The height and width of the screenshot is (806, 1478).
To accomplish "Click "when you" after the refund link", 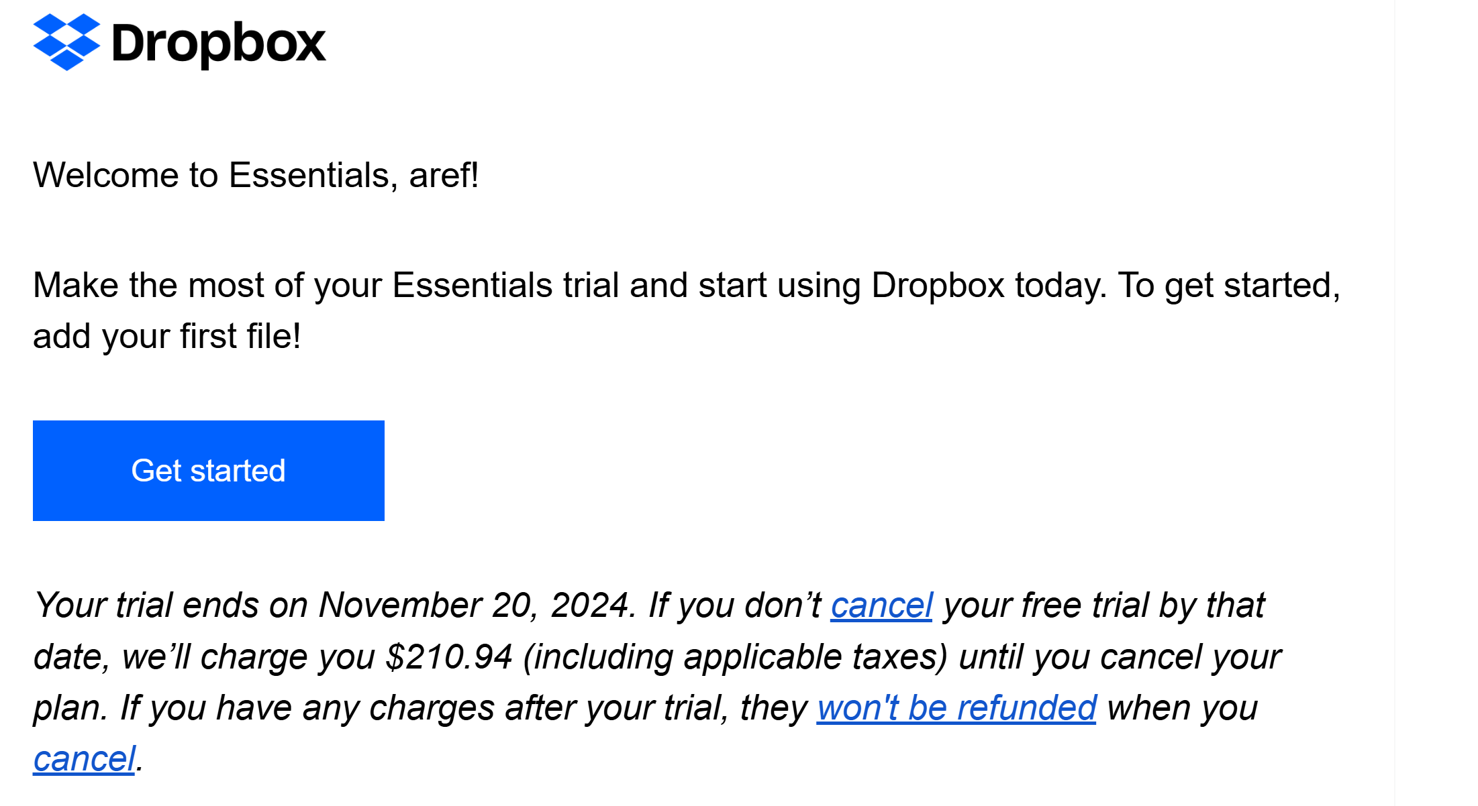I will 1182,708.
